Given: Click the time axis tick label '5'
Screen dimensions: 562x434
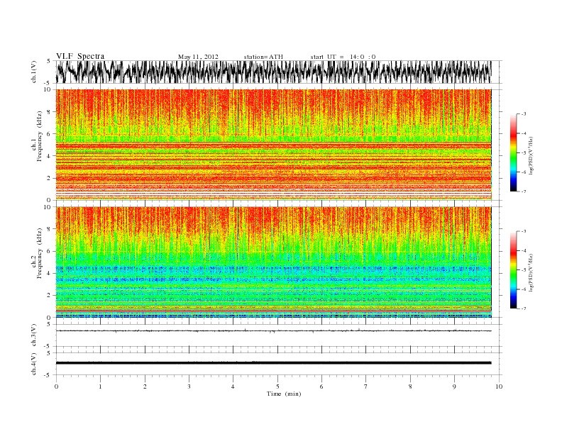Looking at the screenshot, I should [x=277, y=386].
